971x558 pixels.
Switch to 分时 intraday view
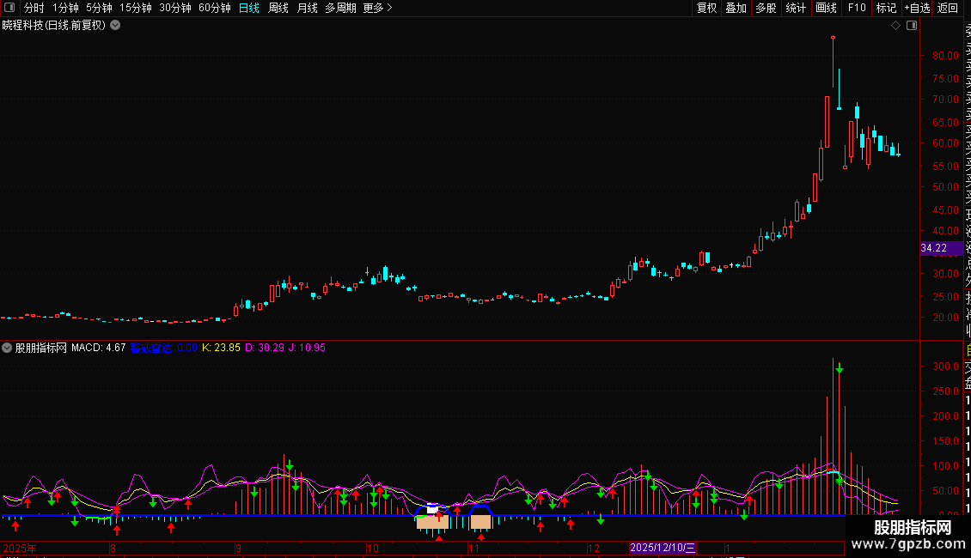34,8
